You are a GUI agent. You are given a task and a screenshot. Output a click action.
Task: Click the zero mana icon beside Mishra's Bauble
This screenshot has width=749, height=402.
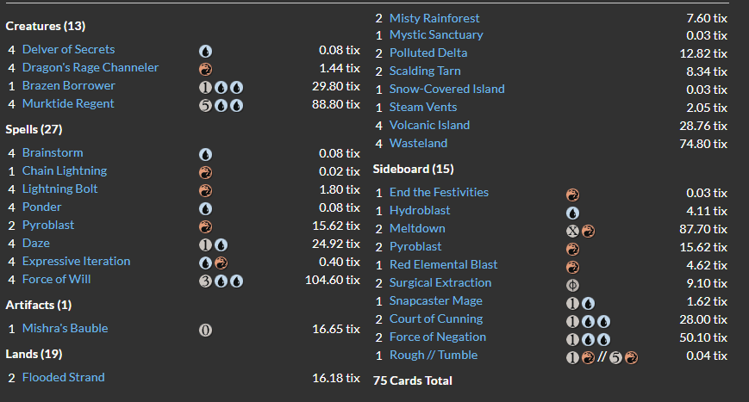pyautogui.click(x=205, y=329)
